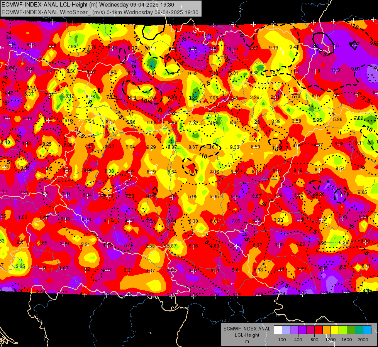
Task: Click the grid point value '3.89'
Action: tap(302, 268)
